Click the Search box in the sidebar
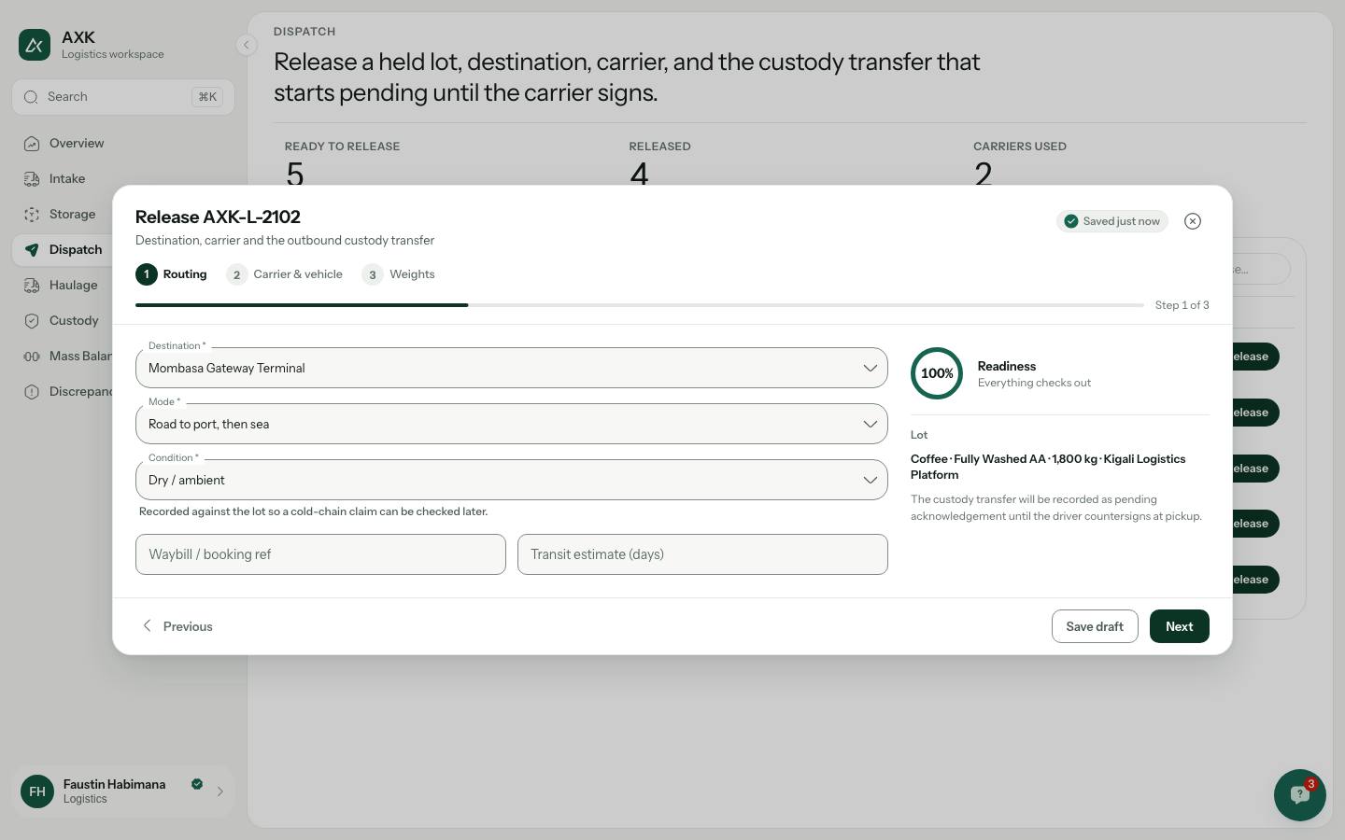 [123, 97]
